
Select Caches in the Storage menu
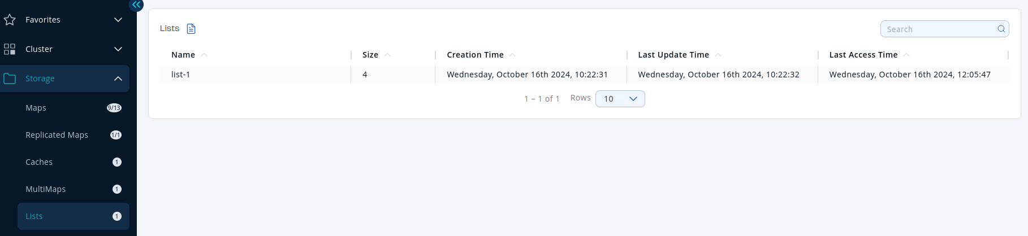click(x=39, y=162)
